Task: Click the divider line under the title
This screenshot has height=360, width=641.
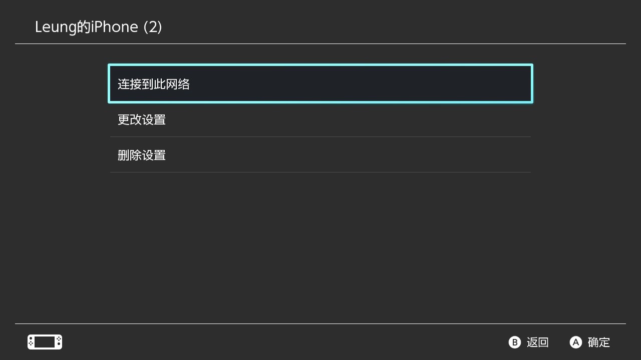Action: (x=320, y=44)
